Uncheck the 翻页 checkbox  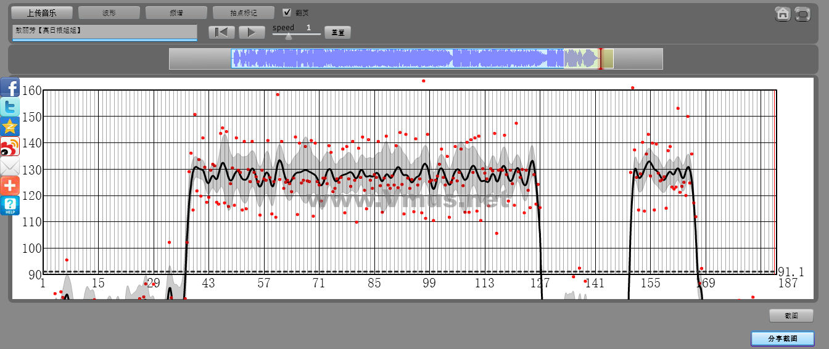(x=287, y=12)
